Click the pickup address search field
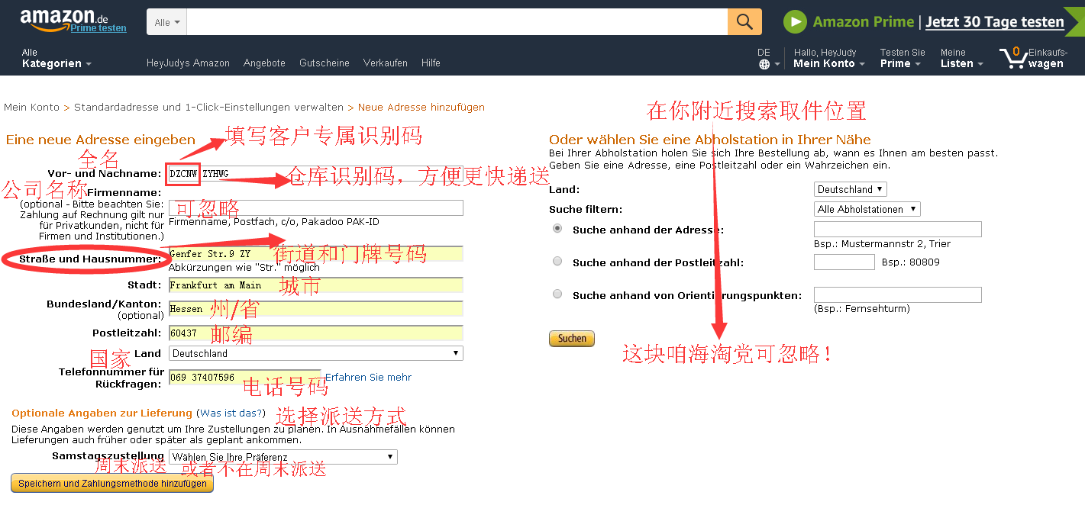Image resolution: width=1085 pixels, height=505 pixels. (x=898, y=230)
